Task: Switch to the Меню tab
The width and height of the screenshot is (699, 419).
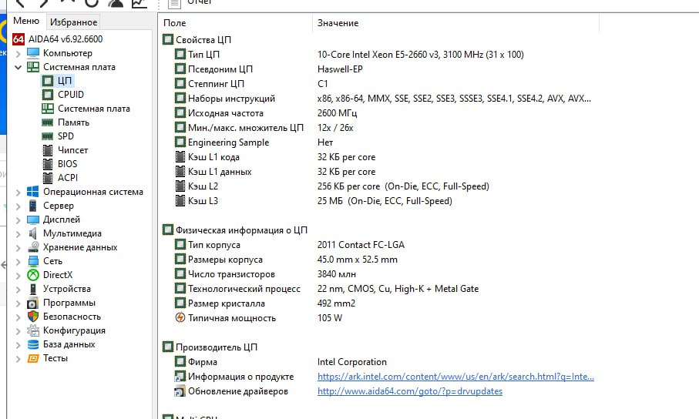Action: [26, 21]
